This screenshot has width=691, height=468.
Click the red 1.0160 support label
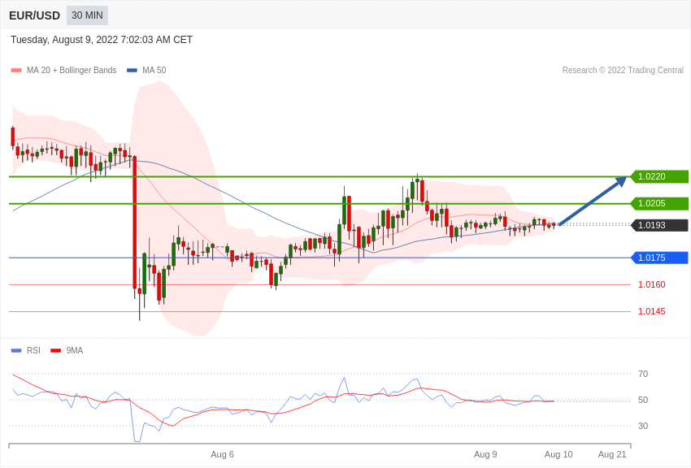652,284
